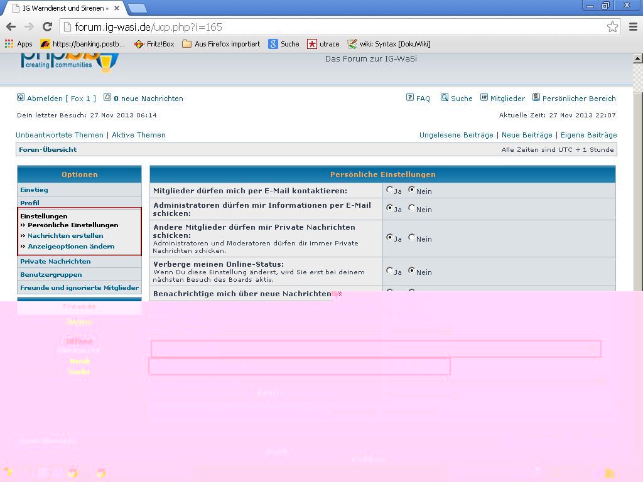The height and width of the screenshot is (482, 643).
Task: Click the scrollbar up arrow
Action: click(x=637, y=58)
